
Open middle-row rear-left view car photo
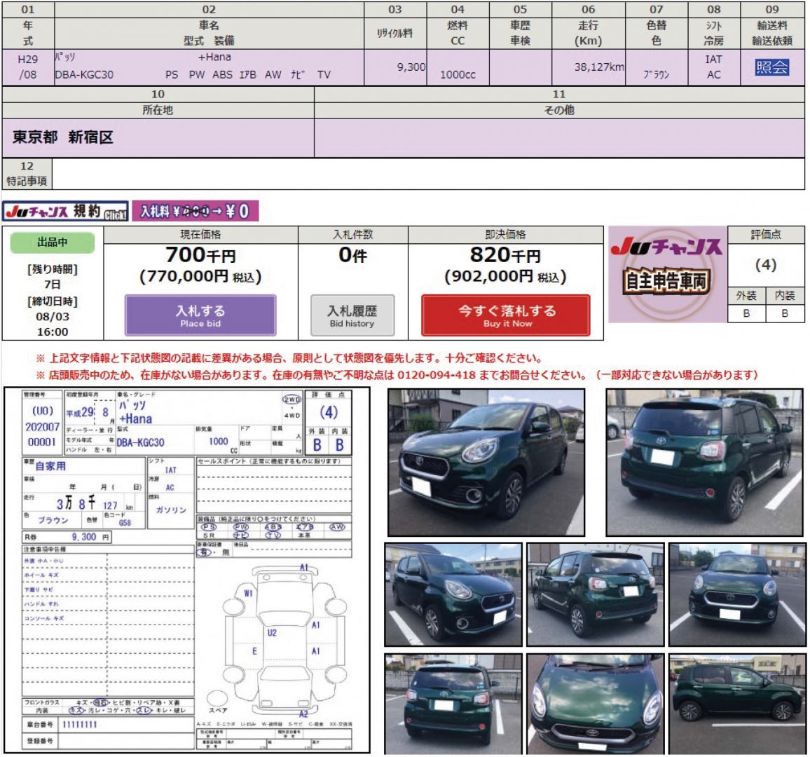(x=595, y=594)
